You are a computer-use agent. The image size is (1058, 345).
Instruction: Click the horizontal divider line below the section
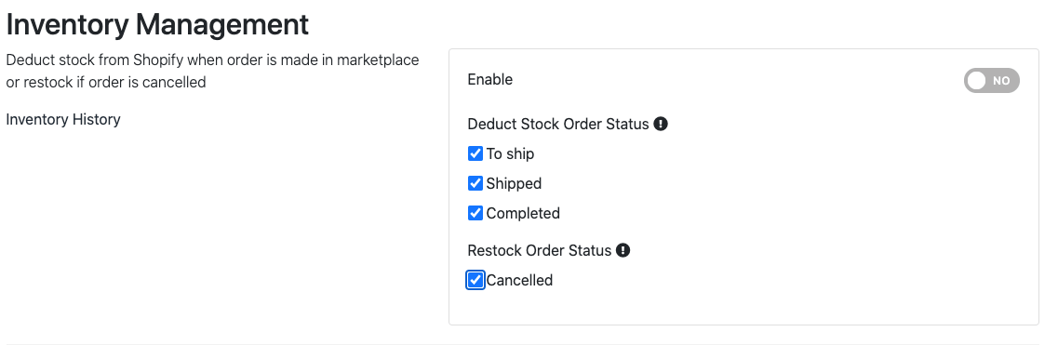(529, 344)
